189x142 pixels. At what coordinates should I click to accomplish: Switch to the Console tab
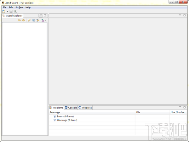[x=71, y=108]
